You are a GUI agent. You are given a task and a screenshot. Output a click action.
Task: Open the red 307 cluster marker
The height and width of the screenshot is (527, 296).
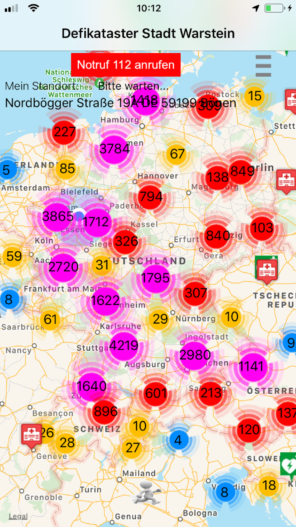(195, 293)
